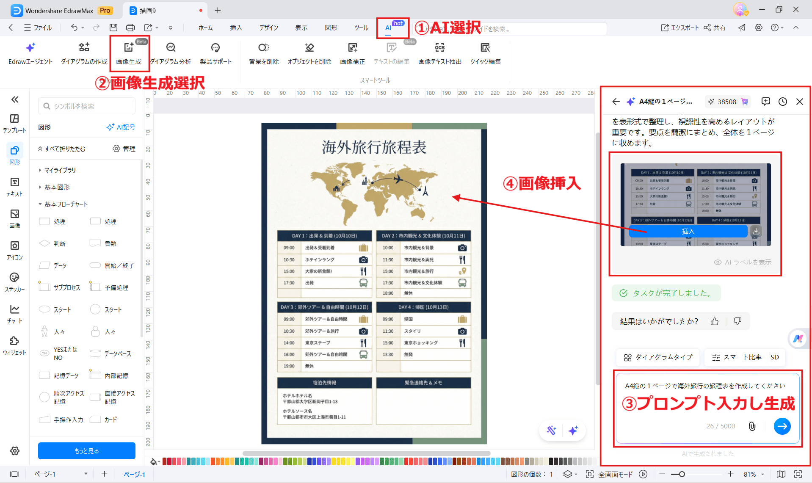Insert the generated itinerary image with 挿入
The image size is (812, 483).
[x=688, y=231]
